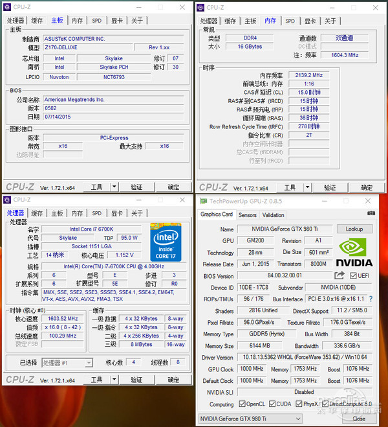The height and width of the screenshot is (427, 388).
Task: Click the Socket 1151 LGA package field
Action: (x=92, y=246)
